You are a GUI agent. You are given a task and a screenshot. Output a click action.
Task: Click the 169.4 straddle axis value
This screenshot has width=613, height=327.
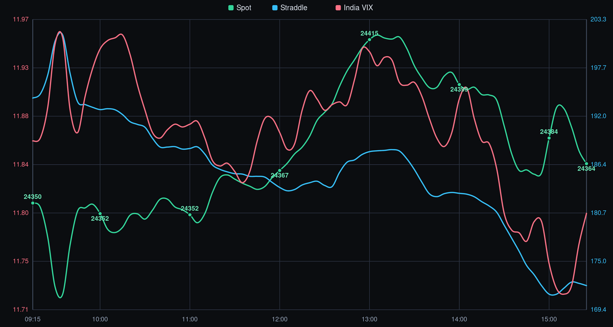tap(598, 310)
